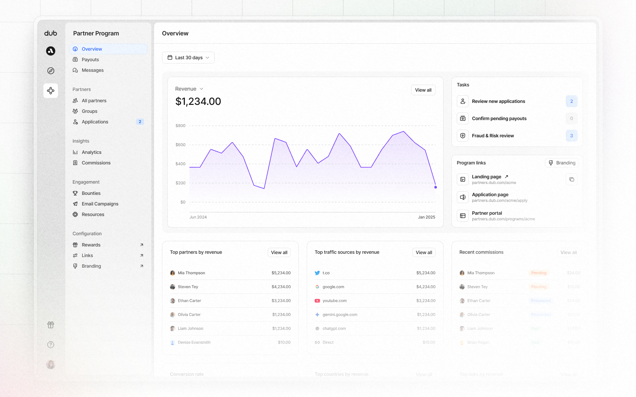This screenshot has height=397, width=636.
Task: Open Review new applications task
Action: [x=498, y=101]
